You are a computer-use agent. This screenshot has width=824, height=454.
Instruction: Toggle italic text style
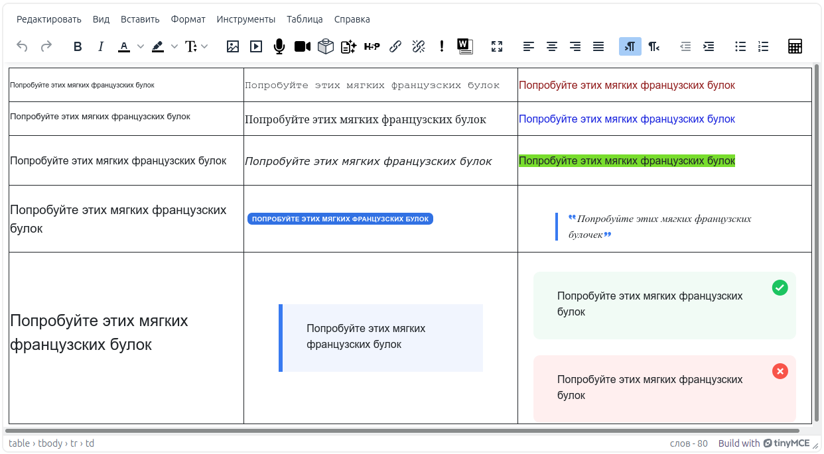coord(101,46)
